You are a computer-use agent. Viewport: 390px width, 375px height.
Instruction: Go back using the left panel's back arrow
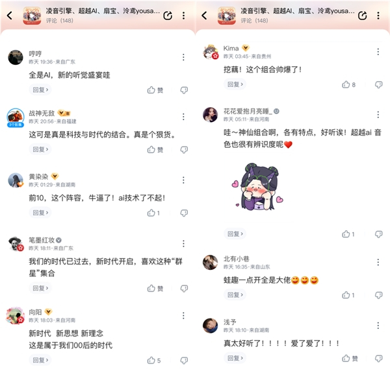click(10, 16)
